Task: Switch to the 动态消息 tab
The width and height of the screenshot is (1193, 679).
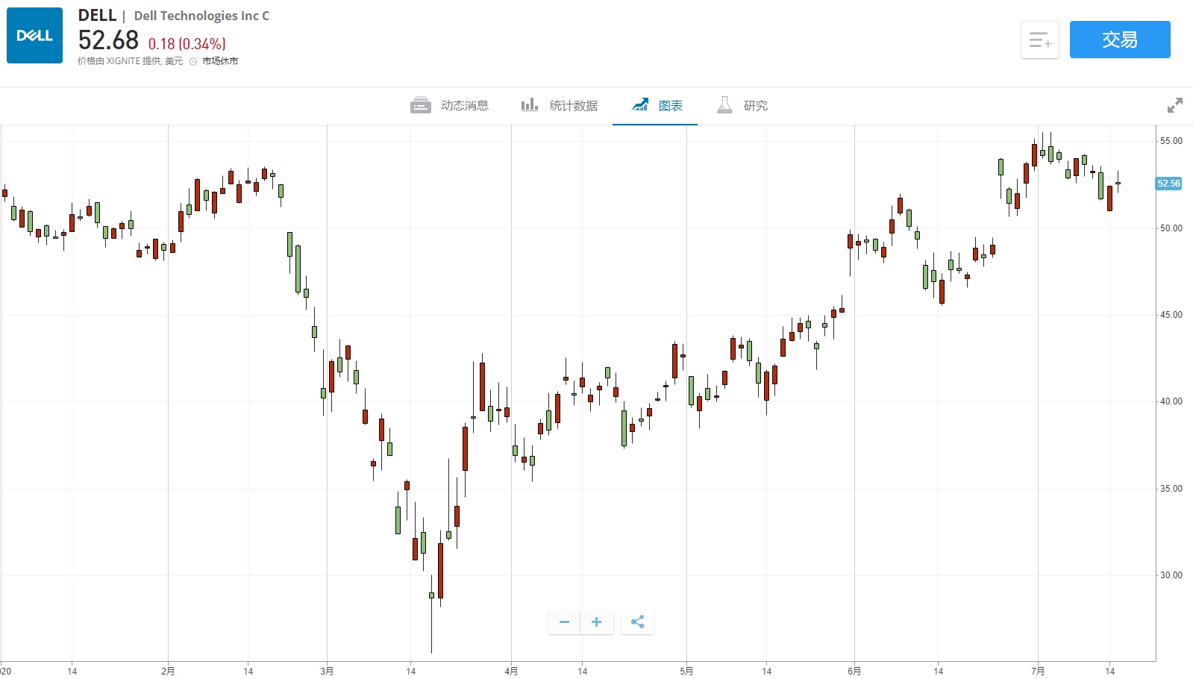Action: pos(464,106)
